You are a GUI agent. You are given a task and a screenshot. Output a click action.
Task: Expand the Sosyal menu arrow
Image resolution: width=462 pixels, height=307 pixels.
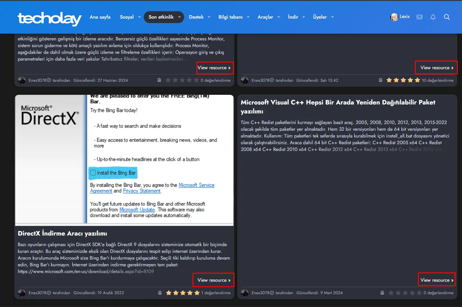pos(139,17)
